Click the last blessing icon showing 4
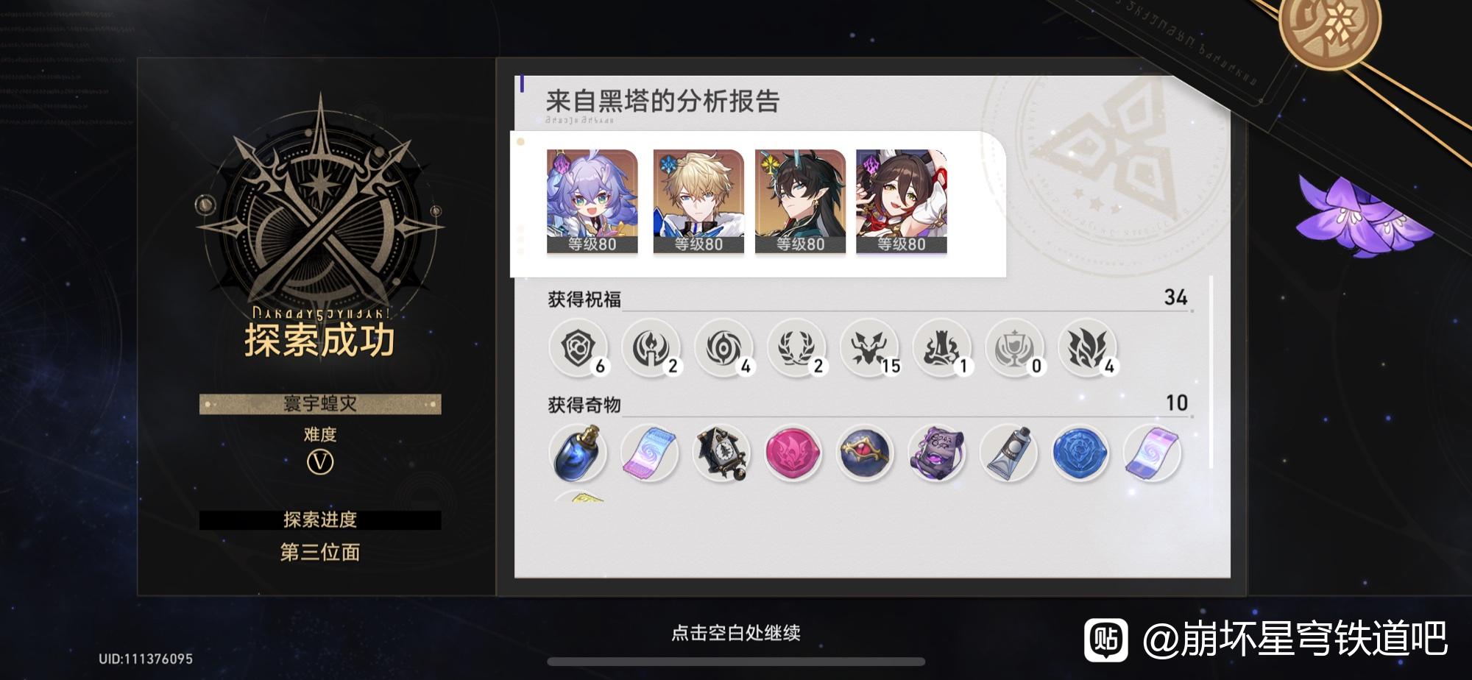1472x680 pixels. pyautogui.click(x=1088, y=347)
